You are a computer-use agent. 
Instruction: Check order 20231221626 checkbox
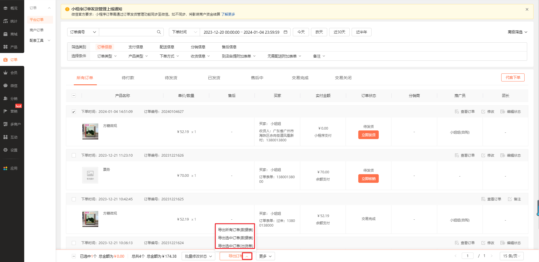(74, 155)
